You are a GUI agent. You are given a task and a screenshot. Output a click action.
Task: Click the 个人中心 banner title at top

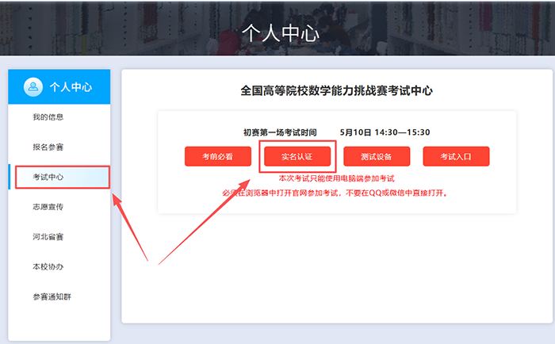click(281, 33)
